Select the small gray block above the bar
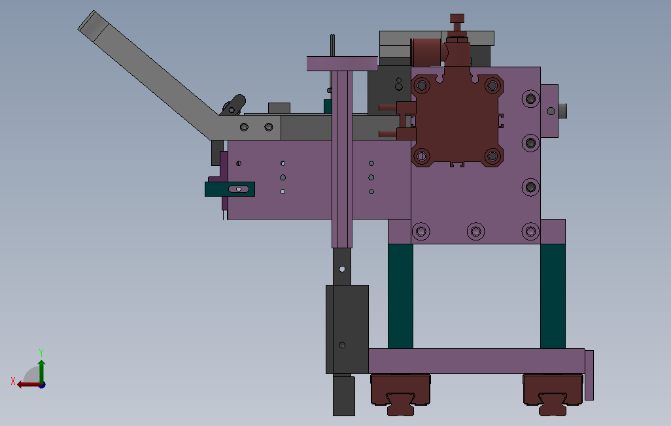The width and height of the screenshot is (671, 426). tap(279, 108)
